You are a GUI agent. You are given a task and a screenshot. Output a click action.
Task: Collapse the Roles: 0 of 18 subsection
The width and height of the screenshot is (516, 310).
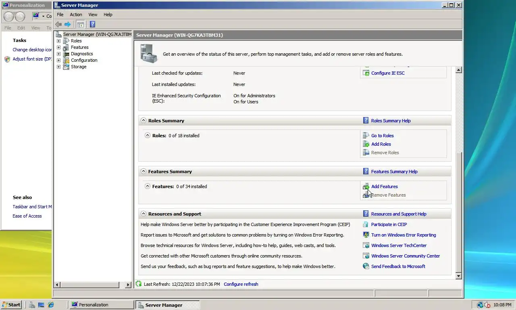[x=148, y=135]
